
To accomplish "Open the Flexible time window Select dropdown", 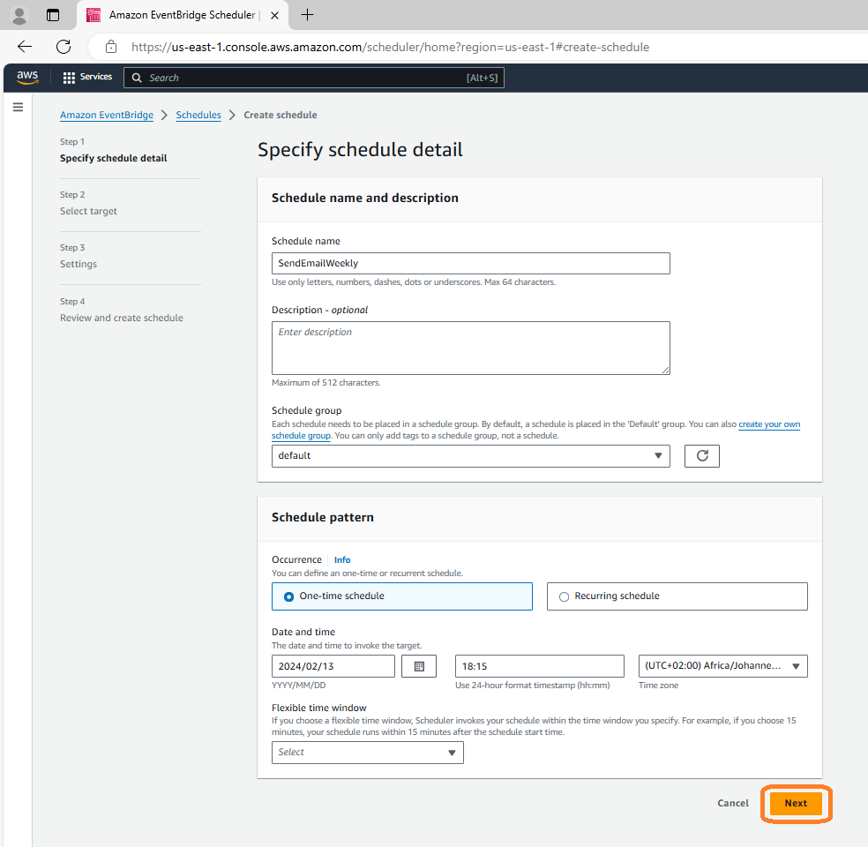I will (x=368, y=753).
